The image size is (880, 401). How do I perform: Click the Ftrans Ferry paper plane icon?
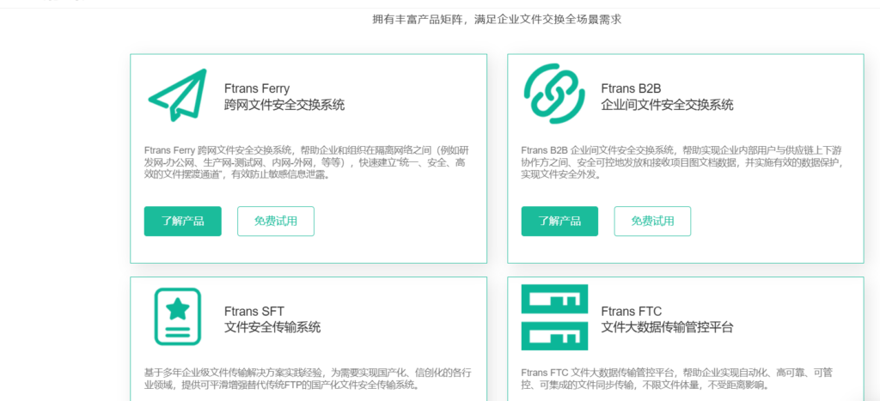(x=177, y=95)
